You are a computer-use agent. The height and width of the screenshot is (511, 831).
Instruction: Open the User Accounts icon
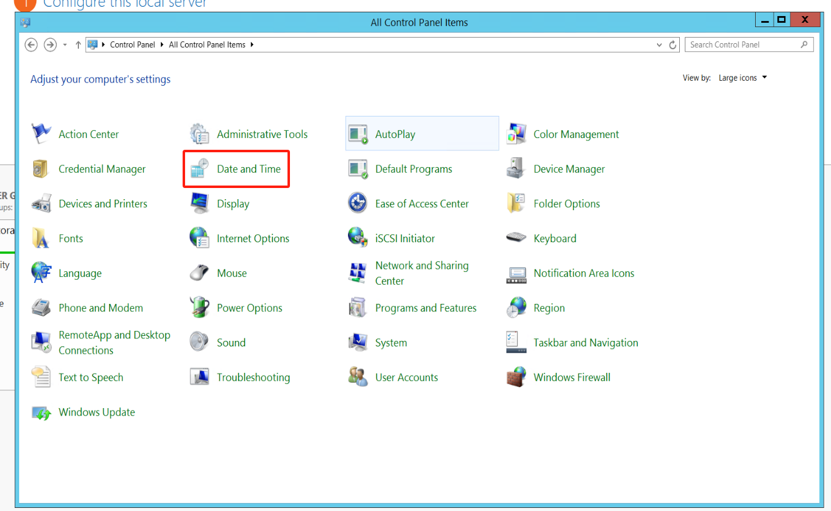click(x=358, y=377)
